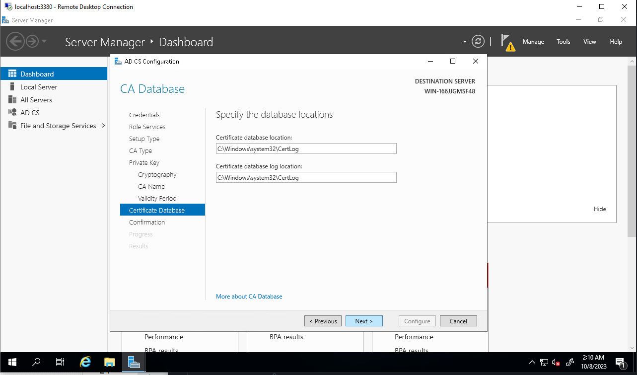Go to the Cryptography wizard step
The height and width of the screenshot is (375, 637).
pos(157,175)
